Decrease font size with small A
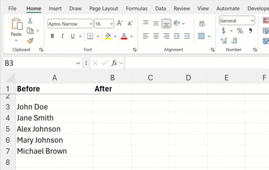Viewport: 269px width, 170px height. (x=130, y=23)
